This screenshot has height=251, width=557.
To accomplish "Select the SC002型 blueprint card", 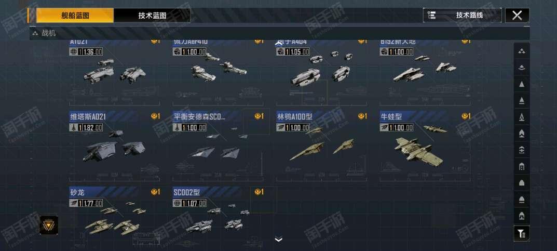I will pyautogui.click(x=218, y=217).
